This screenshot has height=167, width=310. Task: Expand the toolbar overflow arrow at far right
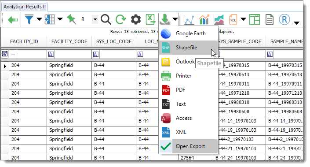click(296, 23)
